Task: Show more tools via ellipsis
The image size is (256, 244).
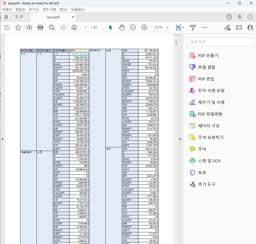Action: (205, 27)
